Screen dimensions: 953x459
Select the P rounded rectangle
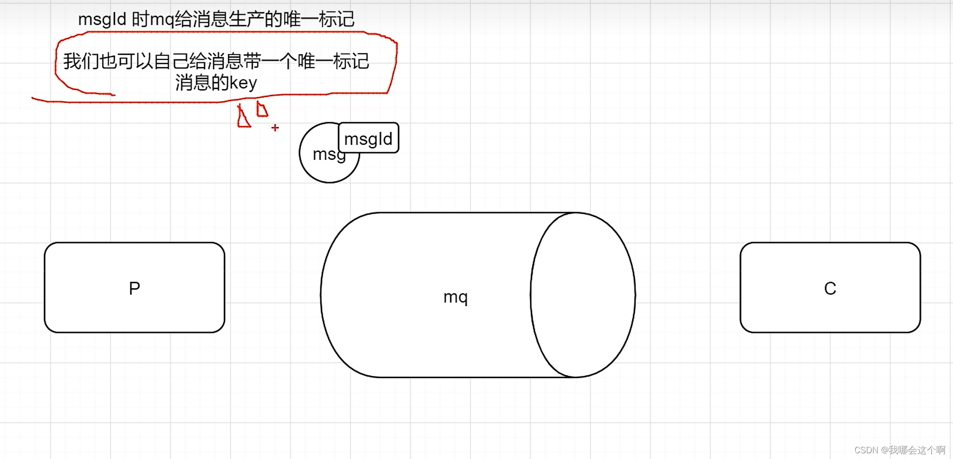134,287
